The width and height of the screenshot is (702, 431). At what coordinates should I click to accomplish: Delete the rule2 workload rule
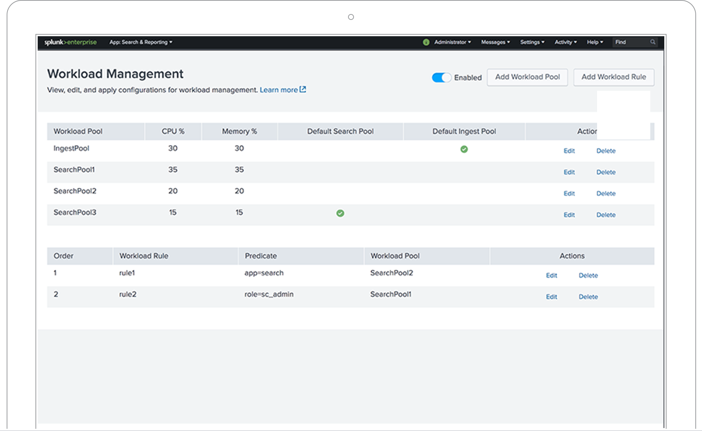coord(588,297)
